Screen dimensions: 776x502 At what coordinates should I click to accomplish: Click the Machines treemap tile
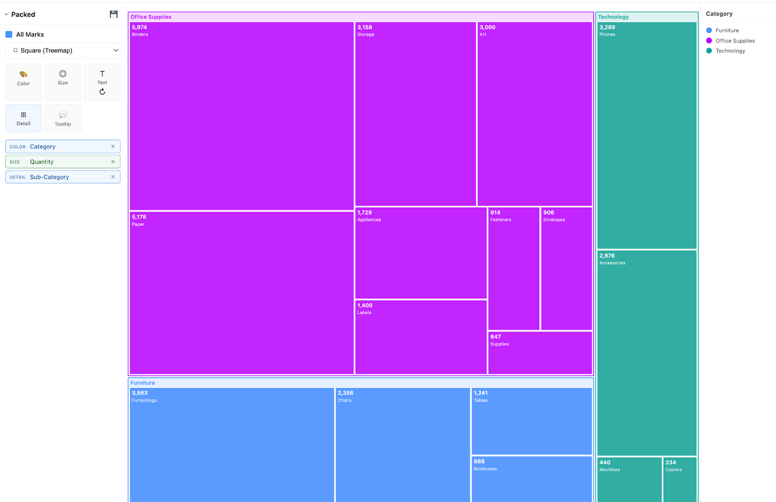[x=630, y=480]
